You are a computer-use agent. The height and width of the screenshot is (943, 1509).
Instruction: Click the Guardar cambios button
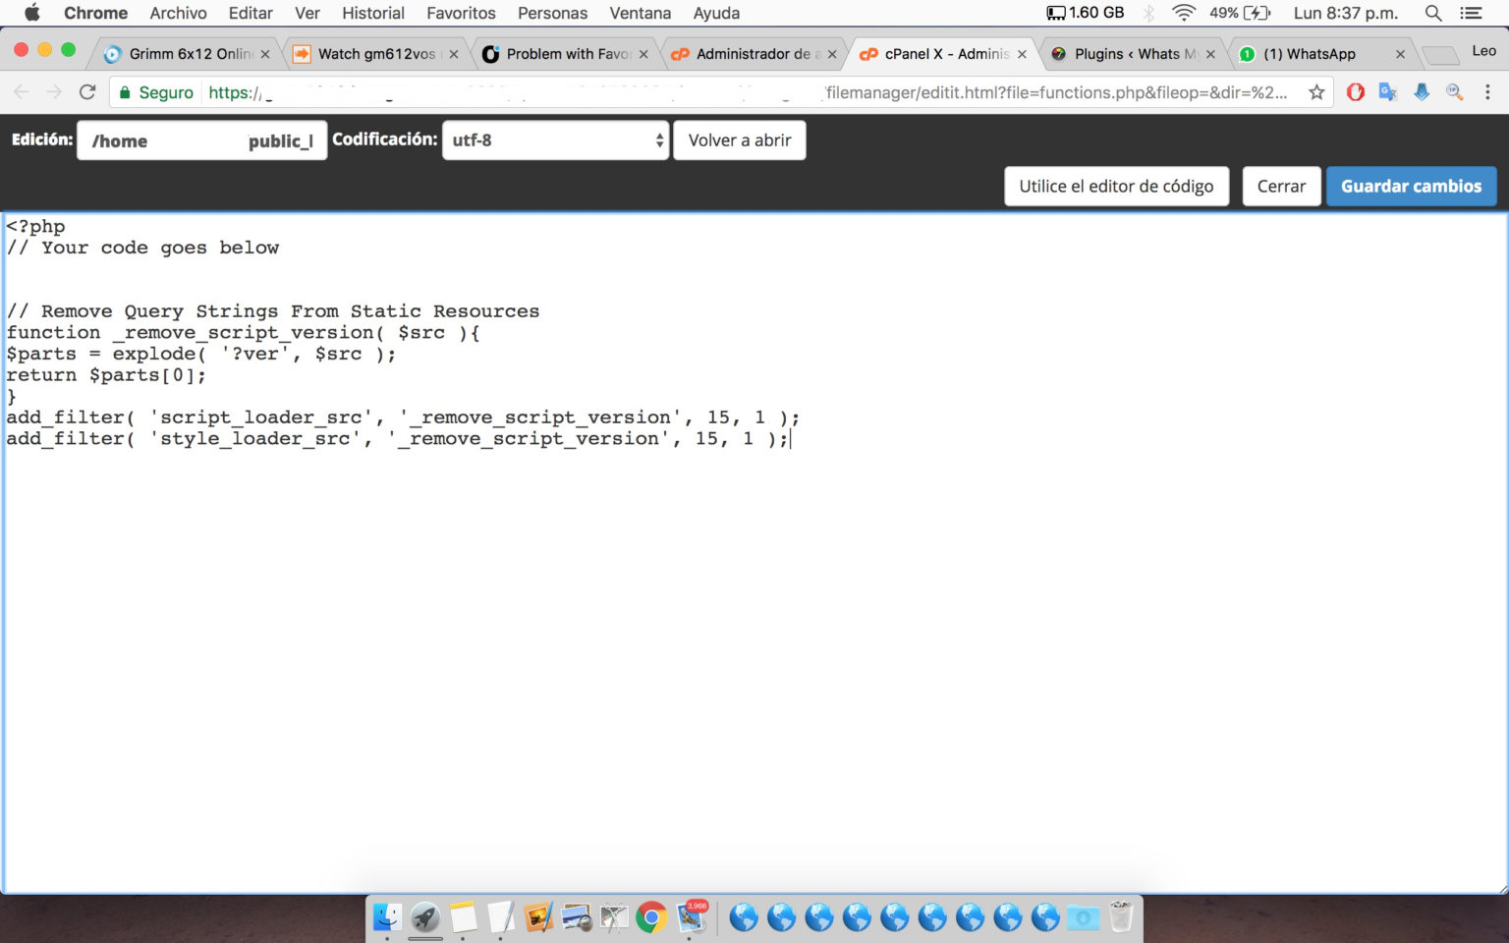point(1411,186)
